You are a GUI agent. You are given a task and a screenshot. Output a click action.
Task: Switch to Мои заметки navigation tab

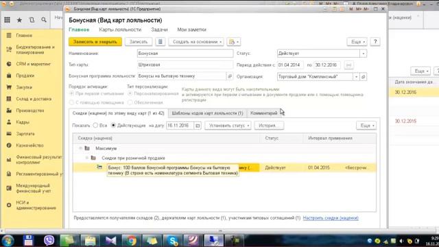(192, 30)
